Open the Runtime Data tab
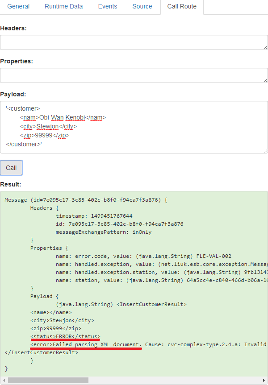Viewport: 268px width, 385px height. click(64, 7)
